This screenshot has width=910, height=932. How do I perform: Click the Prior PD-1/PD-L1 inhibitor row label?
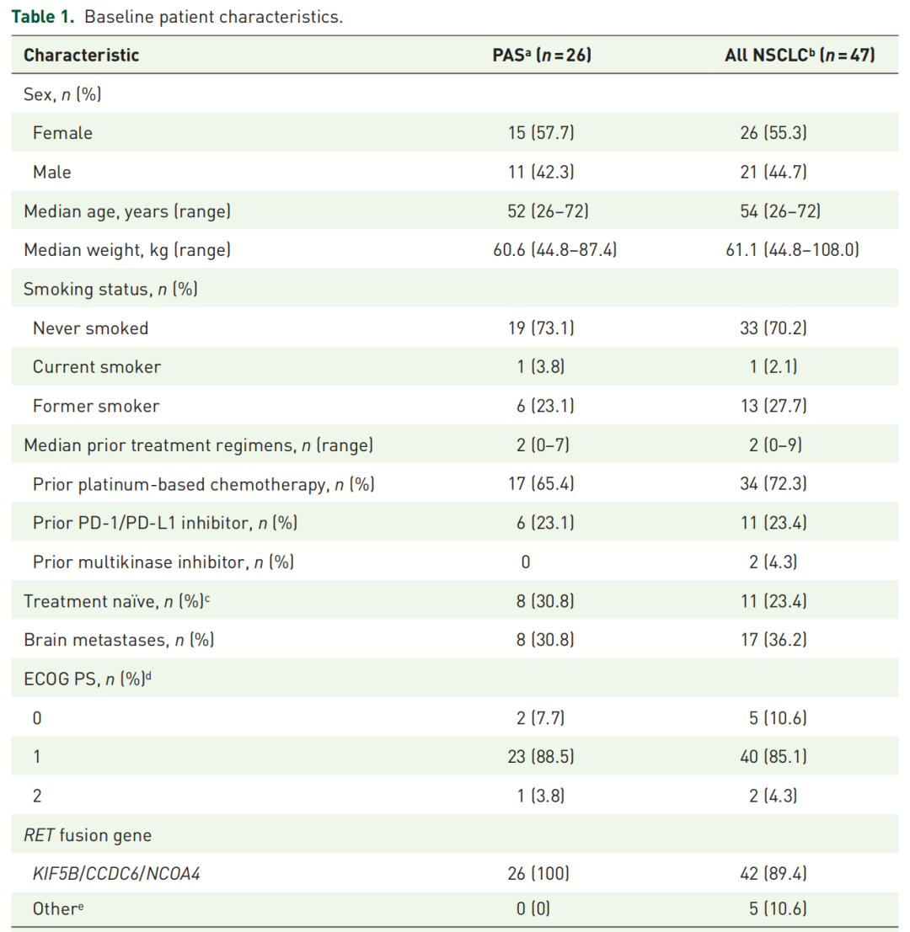(165, 523)
